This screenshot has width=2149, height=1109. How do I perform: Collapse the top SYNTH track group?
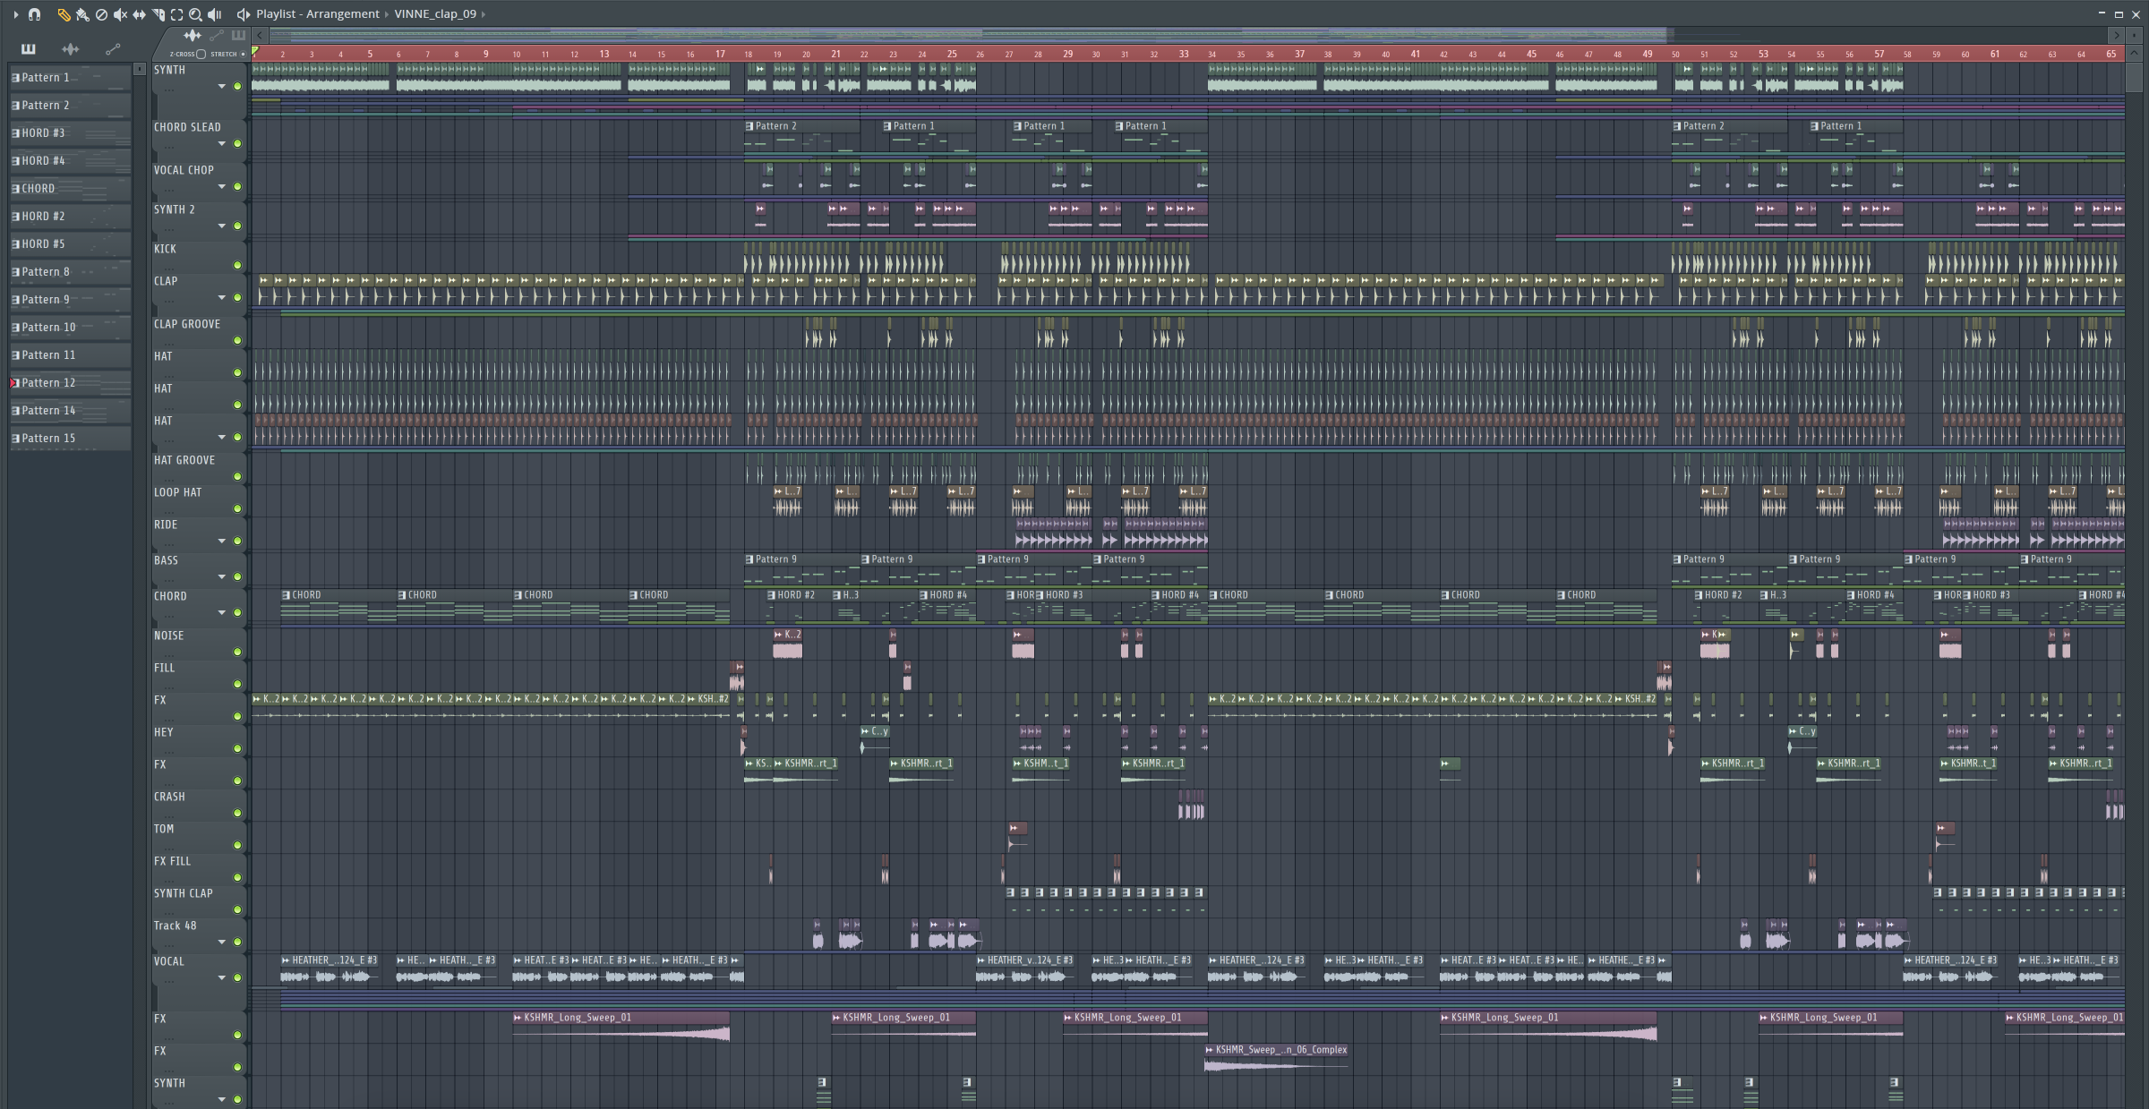click(x=221, y=87)
